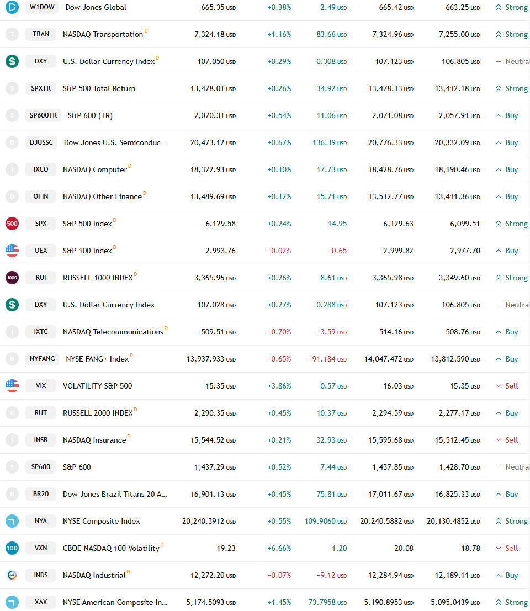Open the RUI ticker symbol
Viewport: 530px width, 611px height.
[41, 278]
